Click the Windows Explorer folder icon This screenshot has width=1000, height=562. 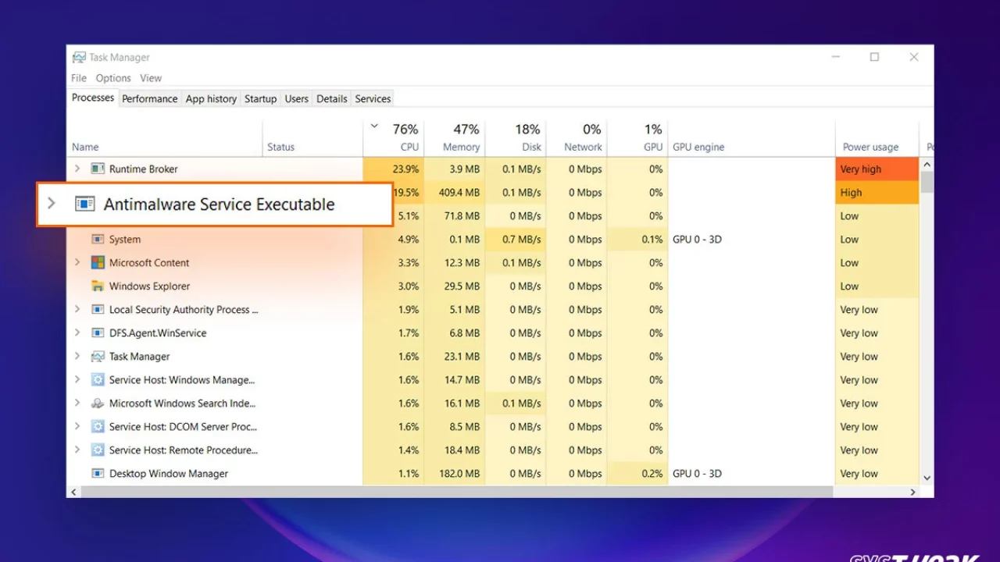click(x=98, y=286)
